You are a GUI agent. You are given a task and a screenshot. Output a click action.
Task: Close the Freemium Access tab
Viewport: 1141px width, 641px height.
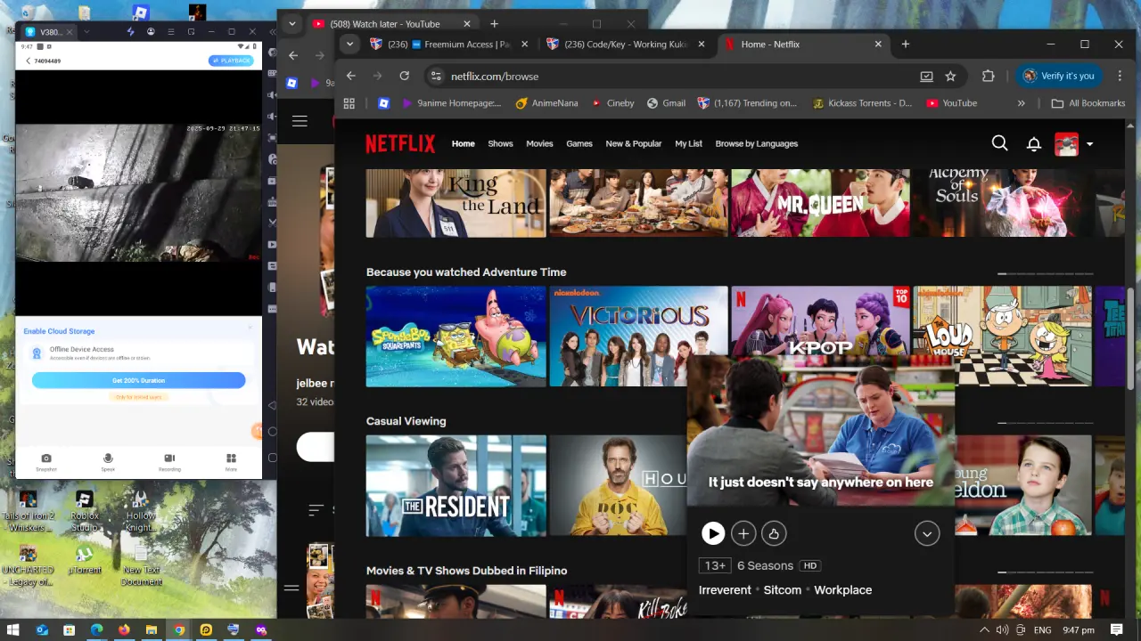(x=524, y=44)
